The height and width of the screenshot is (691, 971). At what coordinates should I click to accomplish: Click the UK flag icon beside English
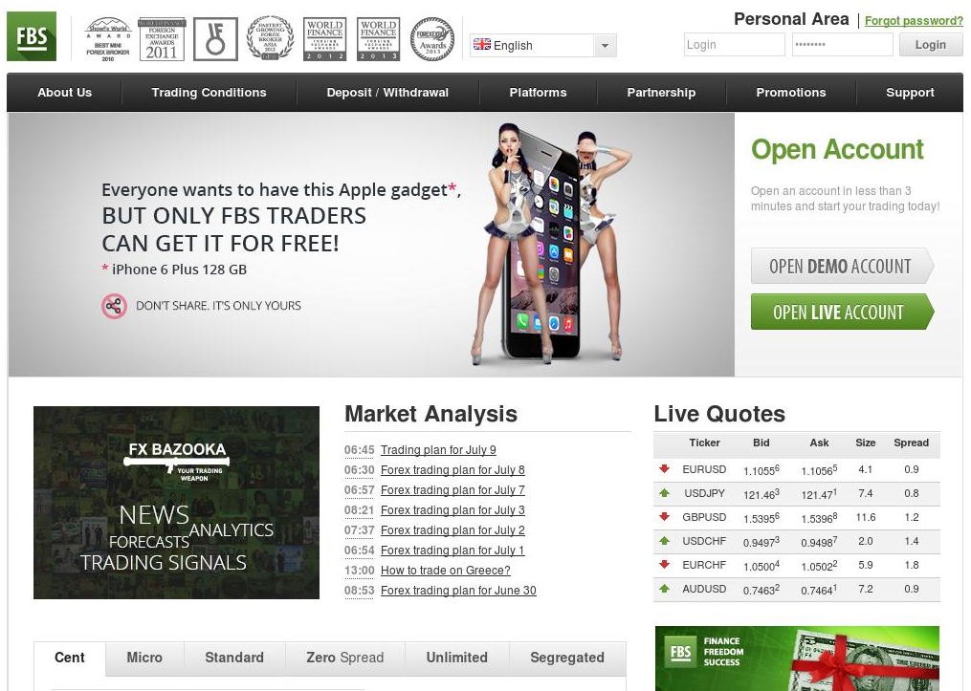(482, 45)
